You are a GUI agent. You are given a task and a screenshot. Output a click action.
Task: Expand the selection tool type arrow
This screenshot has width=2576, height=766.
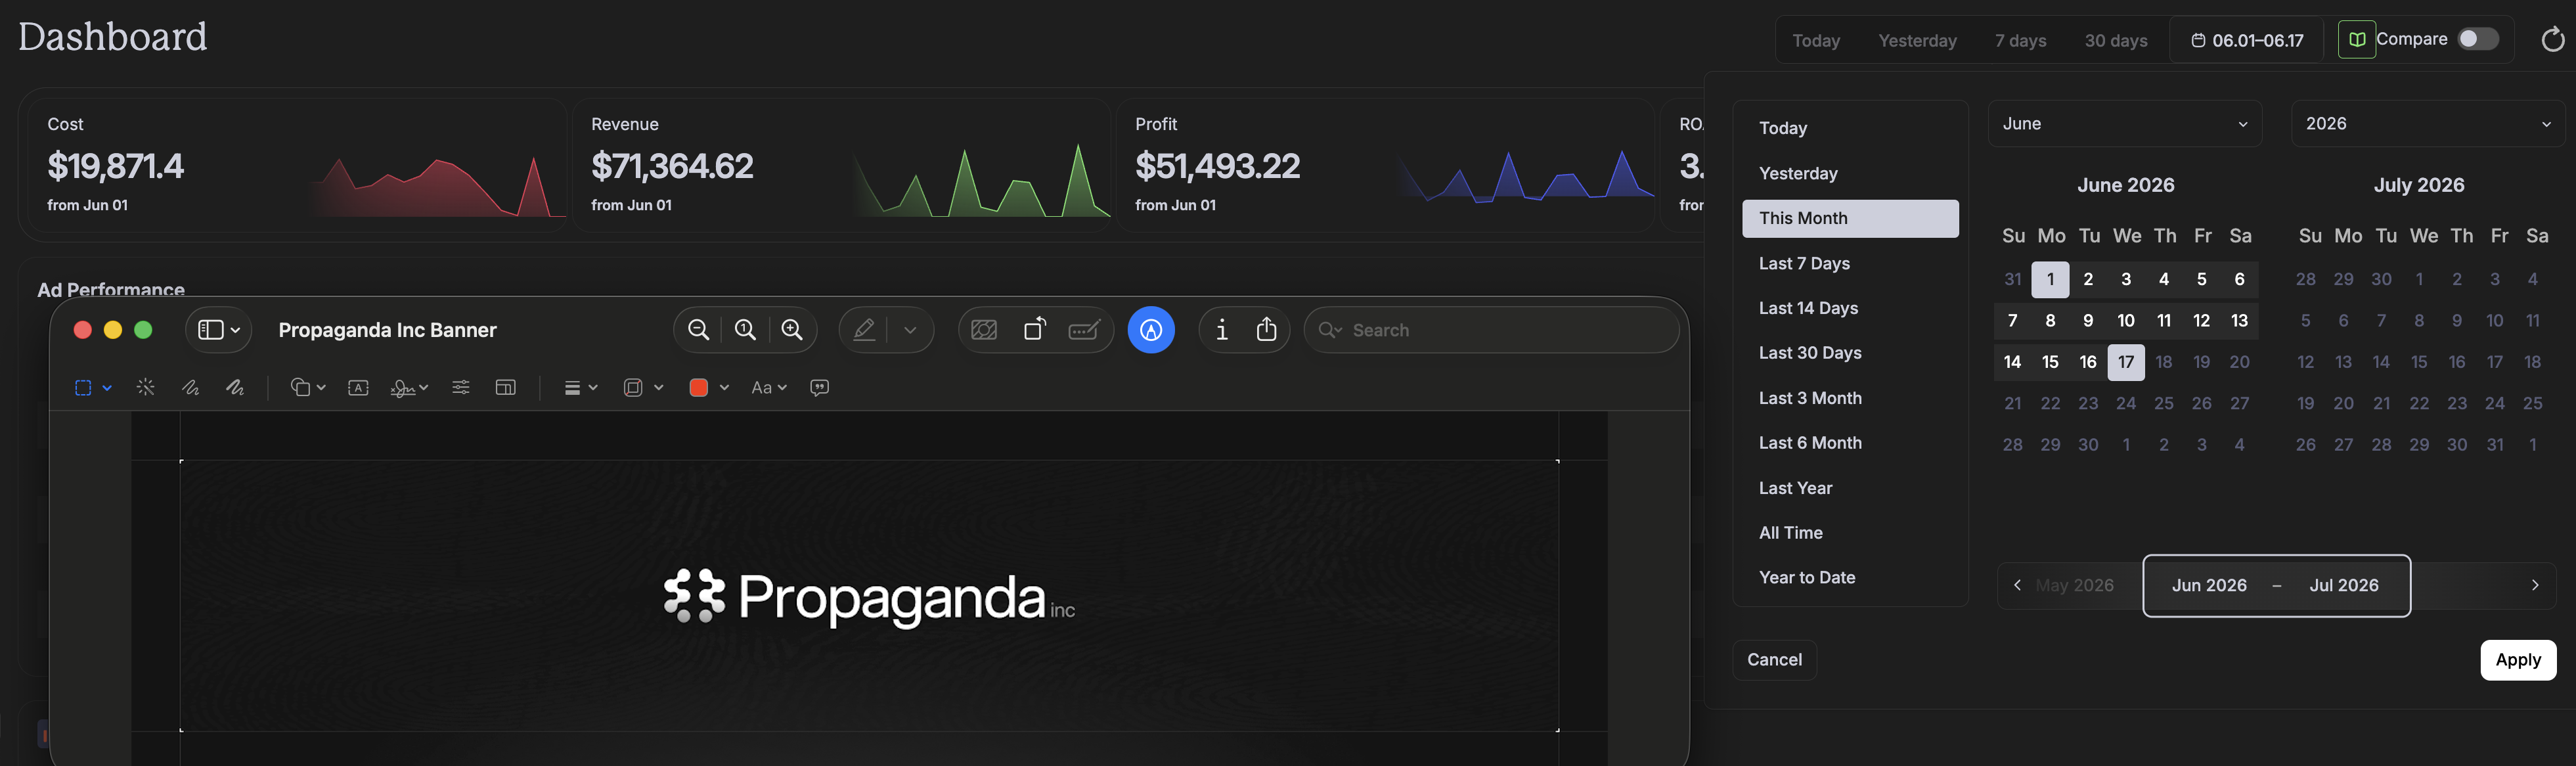[107, 388]
